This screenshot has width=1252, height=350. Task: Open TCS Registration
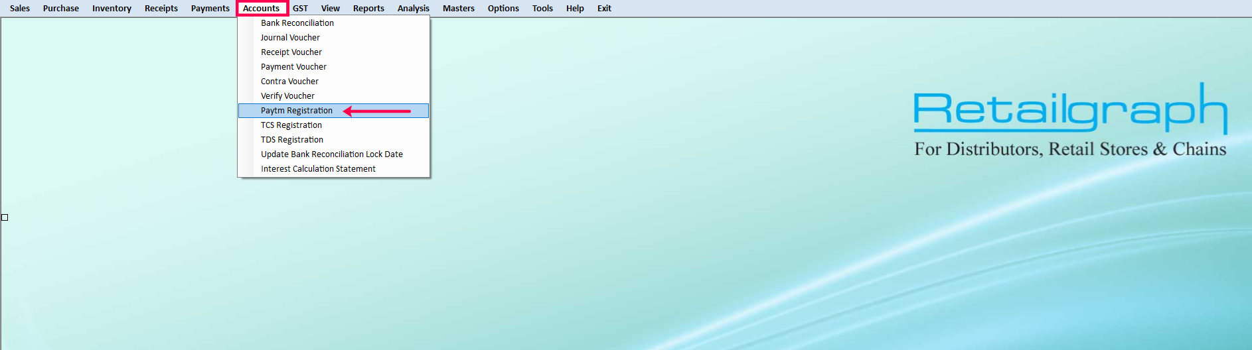[333, 125]
